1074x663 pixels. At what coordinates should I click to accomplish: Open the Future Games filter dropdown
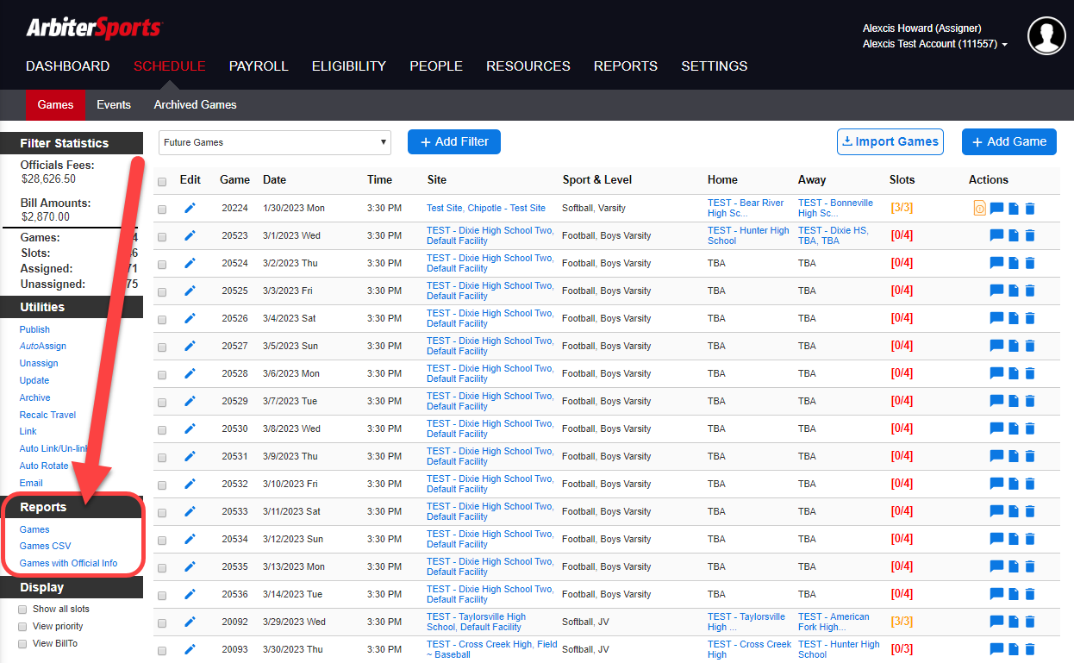click(275, 142)
